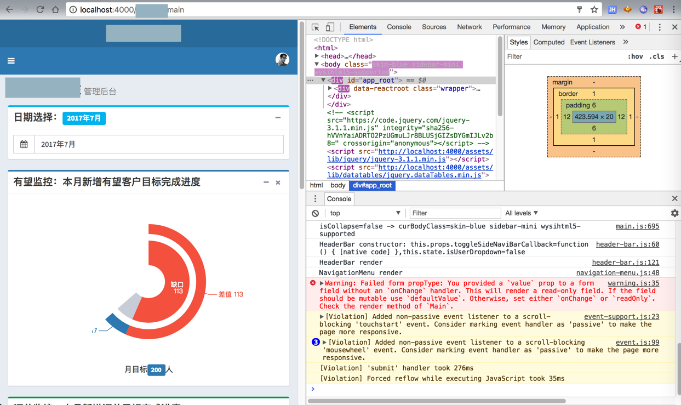Screen dimensions: 681x405
Task: Expand the head element node
Action: point(317,56)
